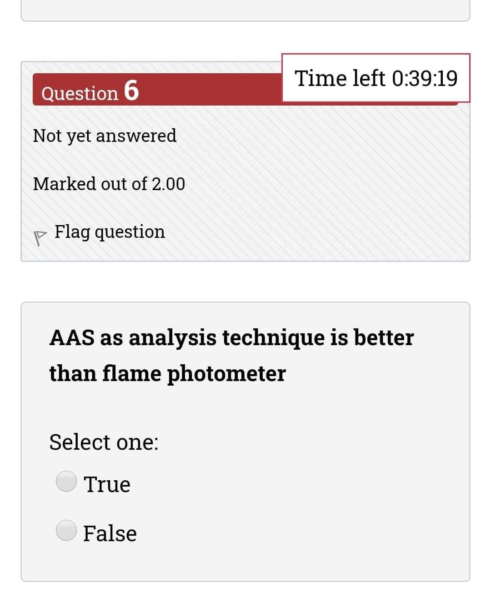Click the 2.00 marks value
This screenshot has width=491, height=603.
click(168, 184)
